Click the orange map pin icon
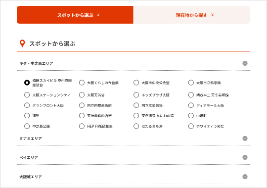Image resolution: width=267 pixels, height=188 pixels. [22, 44]
